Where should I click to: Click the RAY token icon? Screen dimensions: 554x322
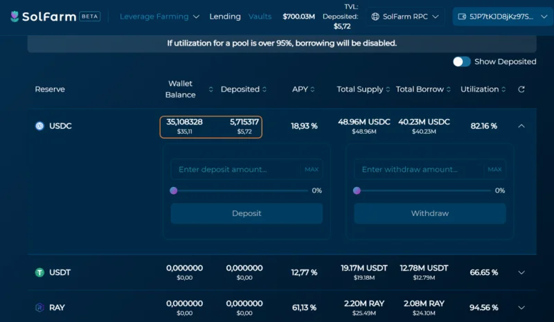click(39, 307)
